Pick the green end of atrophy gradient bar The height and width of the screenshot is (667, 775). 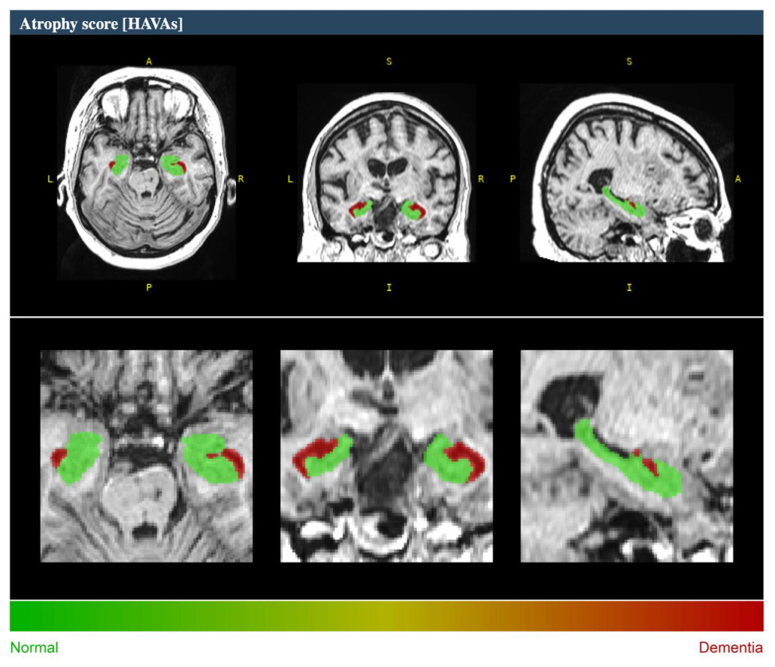(x=23, y=616)
